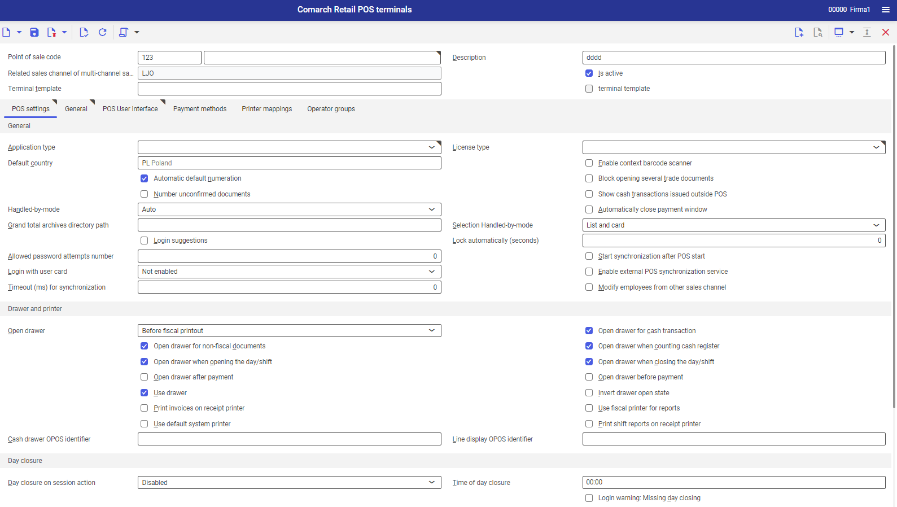Image resolution: width=897 pixels, height=507 pixels.
Task: Open the Printer mappings tab
Action: pyautogui.click(x=267, y=109)
